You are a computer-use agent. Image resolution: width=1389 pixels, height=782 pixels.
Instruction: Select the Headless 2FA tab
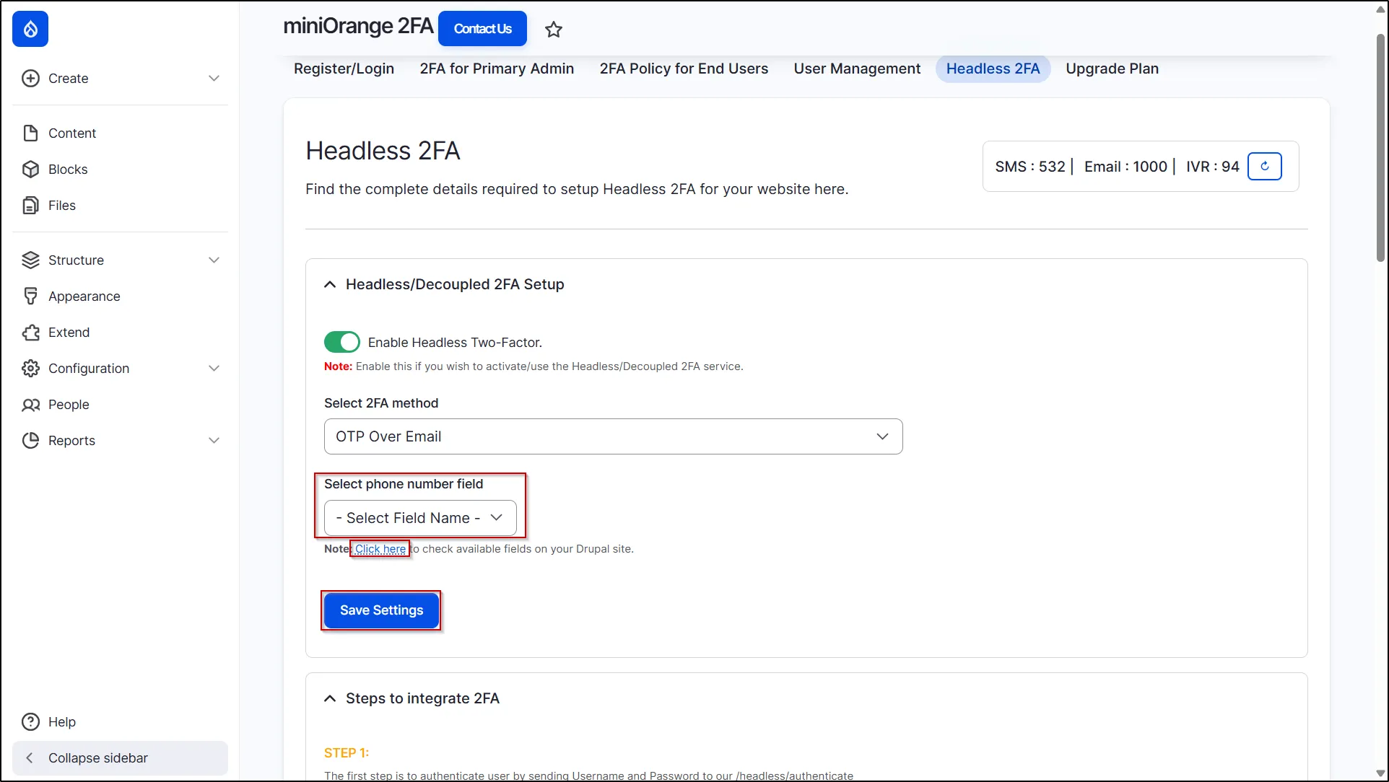[x=993, y=69]
